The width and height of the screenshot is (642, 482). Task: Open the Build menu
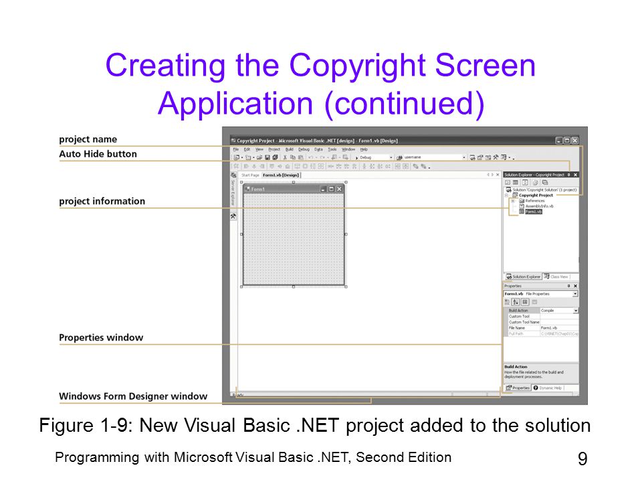(290, 149)
